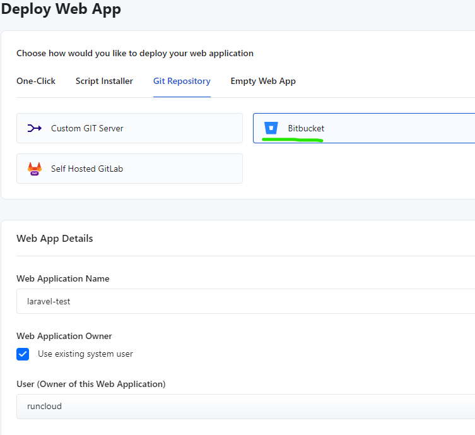This screenshot has height=435, width=475.
Task: Click the Self Hosted GitLab fox icon
Action: click(34, 169)
